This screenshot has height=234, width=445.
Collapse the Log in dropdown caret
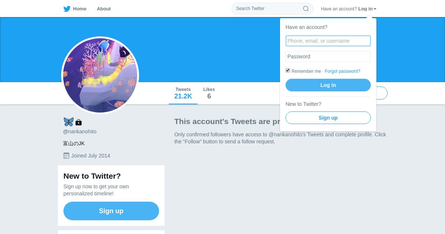pos(375,9)
